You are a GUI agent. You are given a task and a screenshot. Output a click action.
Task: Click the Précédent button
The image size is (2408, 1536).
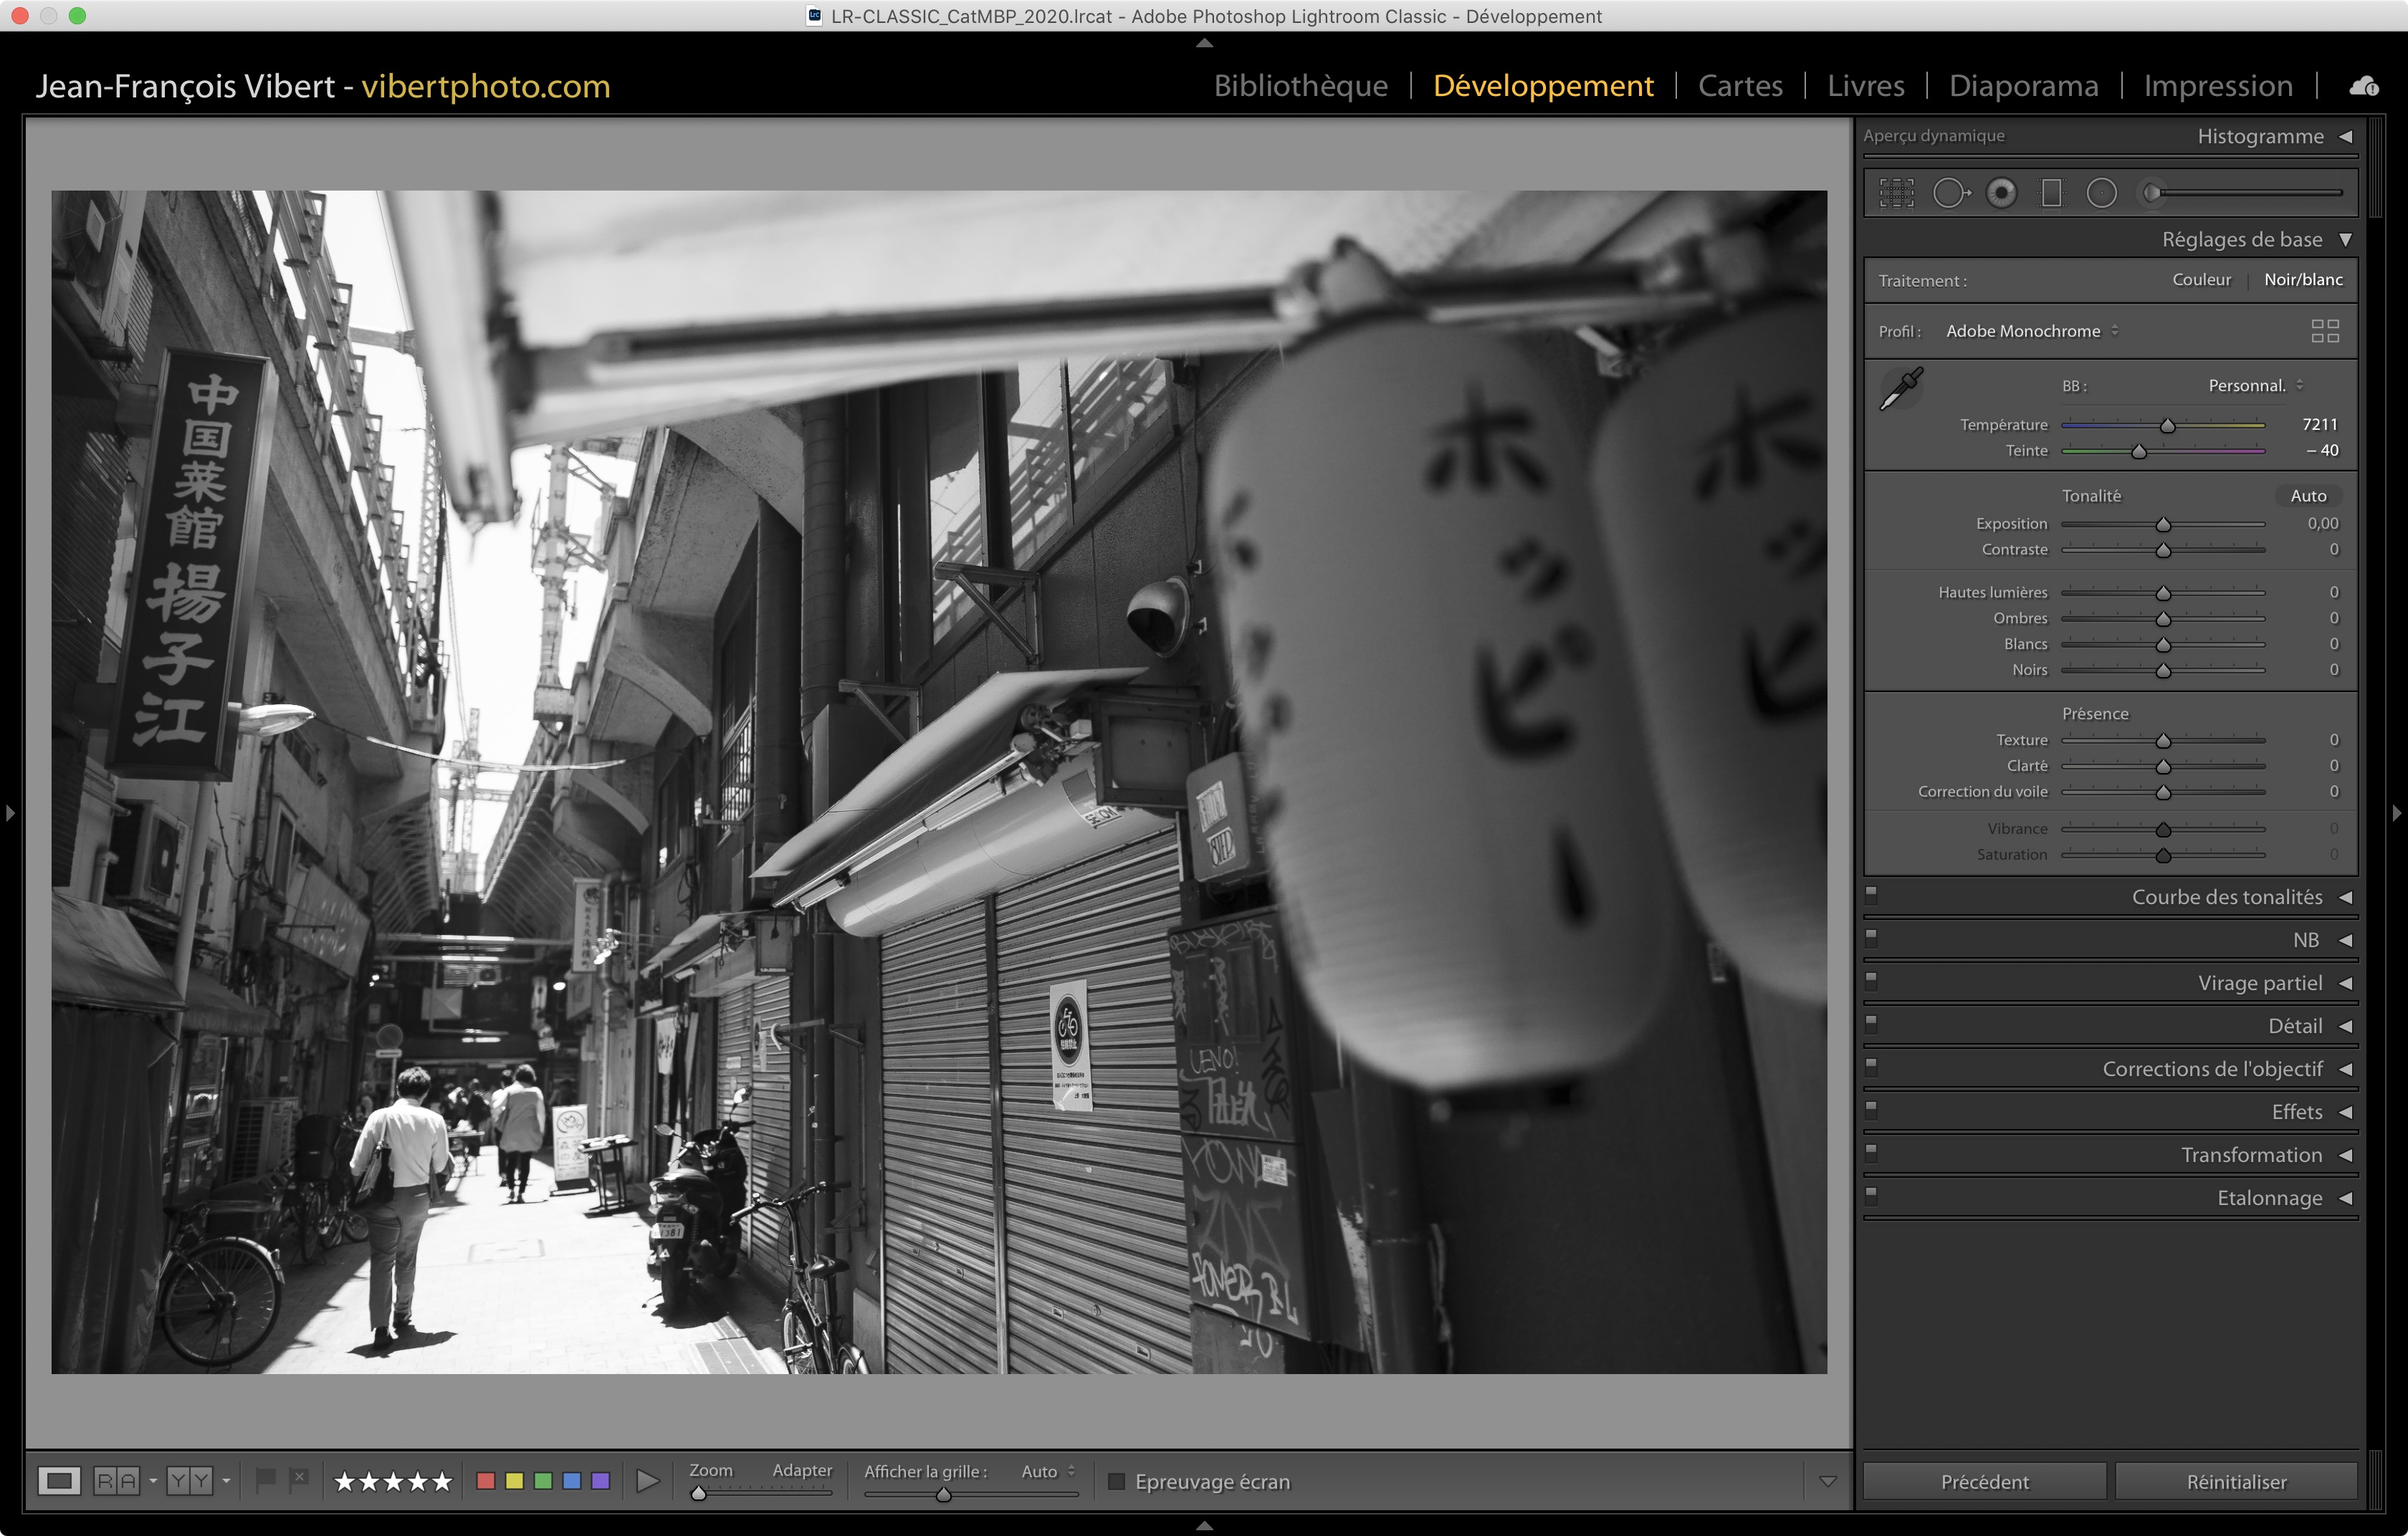(x=1984, y=1482)
